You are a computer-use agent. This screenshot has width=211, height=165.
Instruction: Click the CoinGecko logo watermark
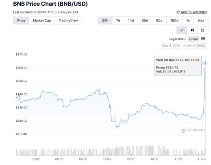[x=193, y=130]
